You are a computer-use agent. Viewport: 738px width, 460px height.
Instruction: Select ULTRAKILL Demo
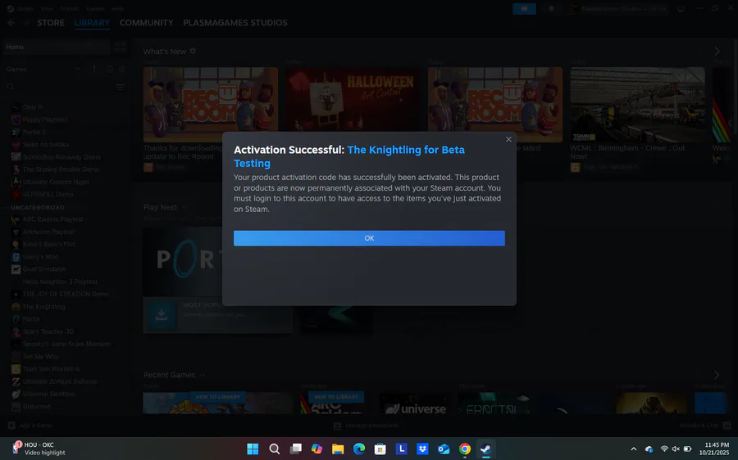[48, 194]
